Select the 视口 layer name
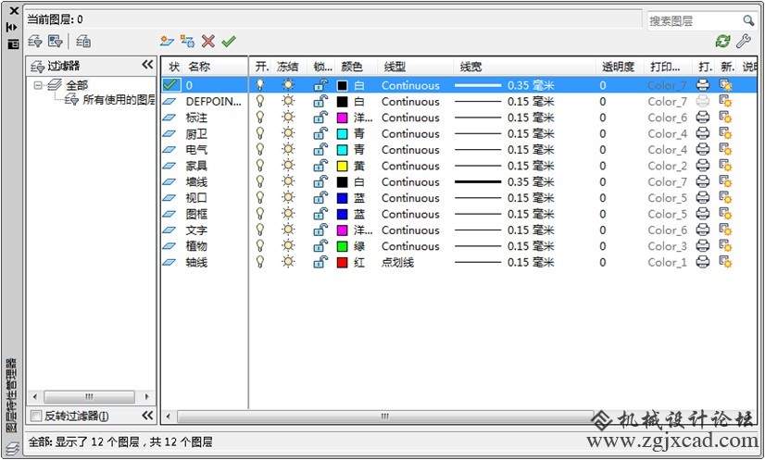This screenshot has height=460, width=765. click(x=196, y=198)
